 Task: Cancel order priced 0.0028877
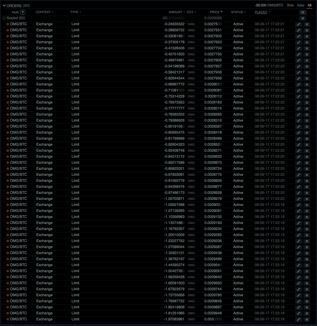pos(306,187)
